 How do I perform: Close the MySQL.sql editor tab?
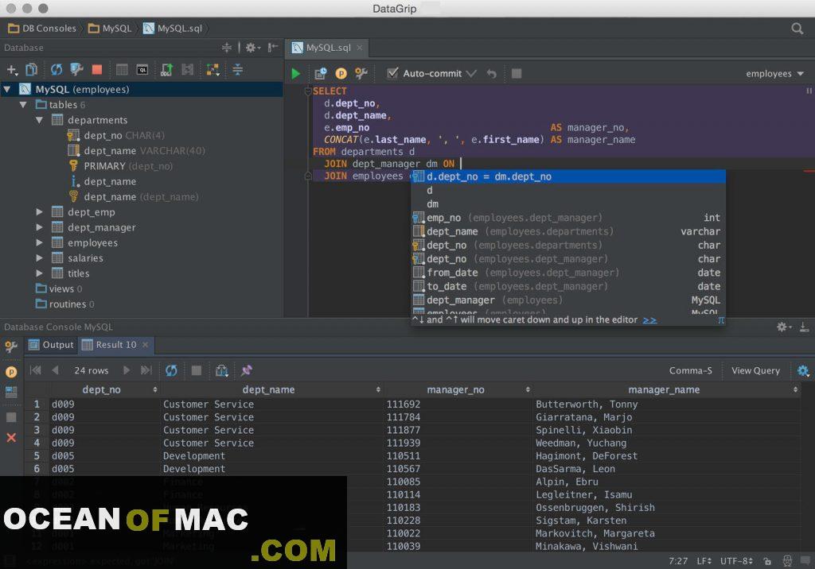360,48
